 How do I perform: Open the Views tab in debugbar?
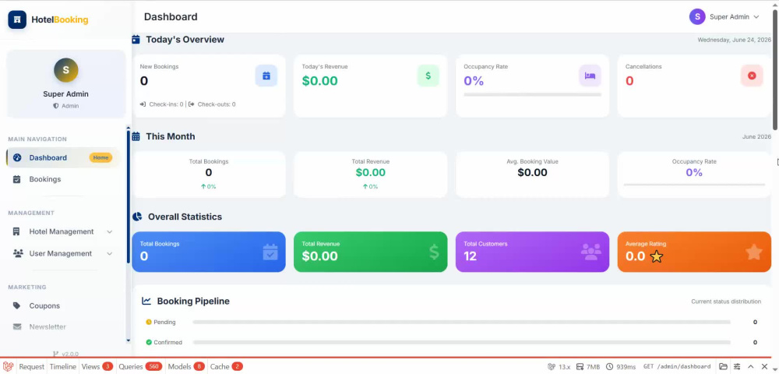click(x=97, y=366)
